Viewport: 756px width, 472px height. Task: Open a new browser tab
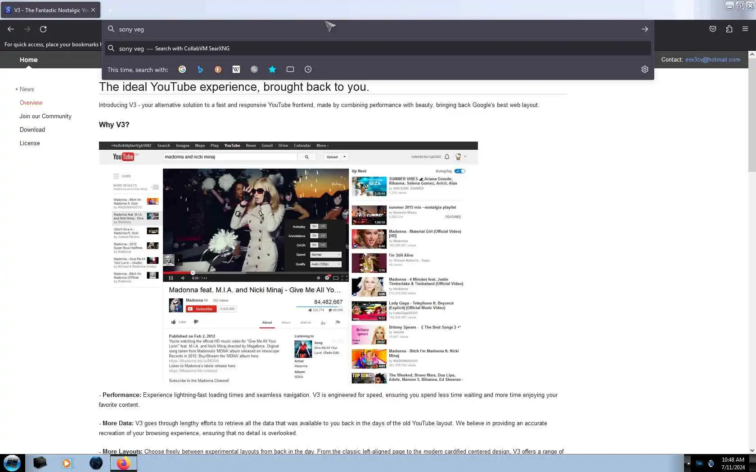(x=110, y=10)
